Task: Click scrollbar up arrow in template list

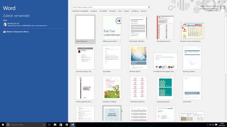Action: coord(226,15)
